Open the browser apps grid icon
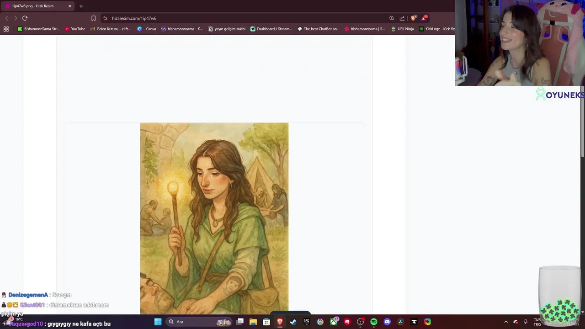 tap(6, 29)
